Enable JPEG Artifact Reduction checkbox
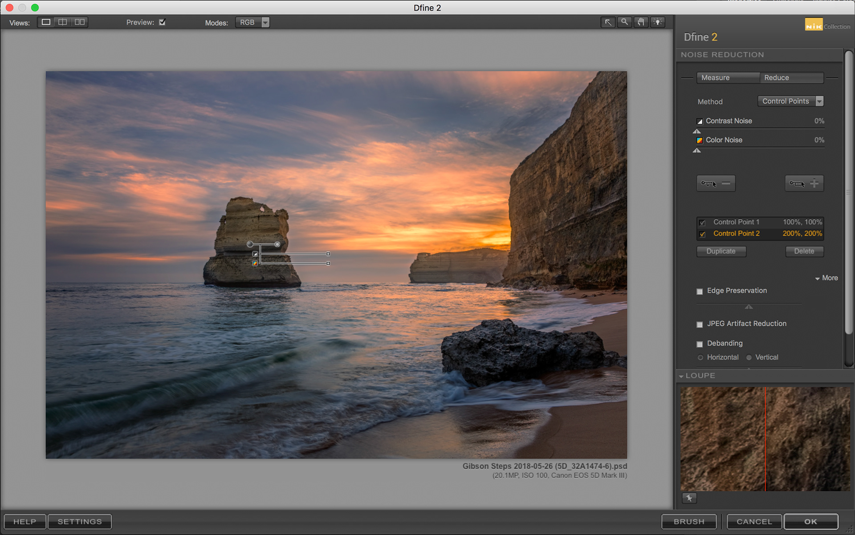The image size is (855, 535). 700,324
